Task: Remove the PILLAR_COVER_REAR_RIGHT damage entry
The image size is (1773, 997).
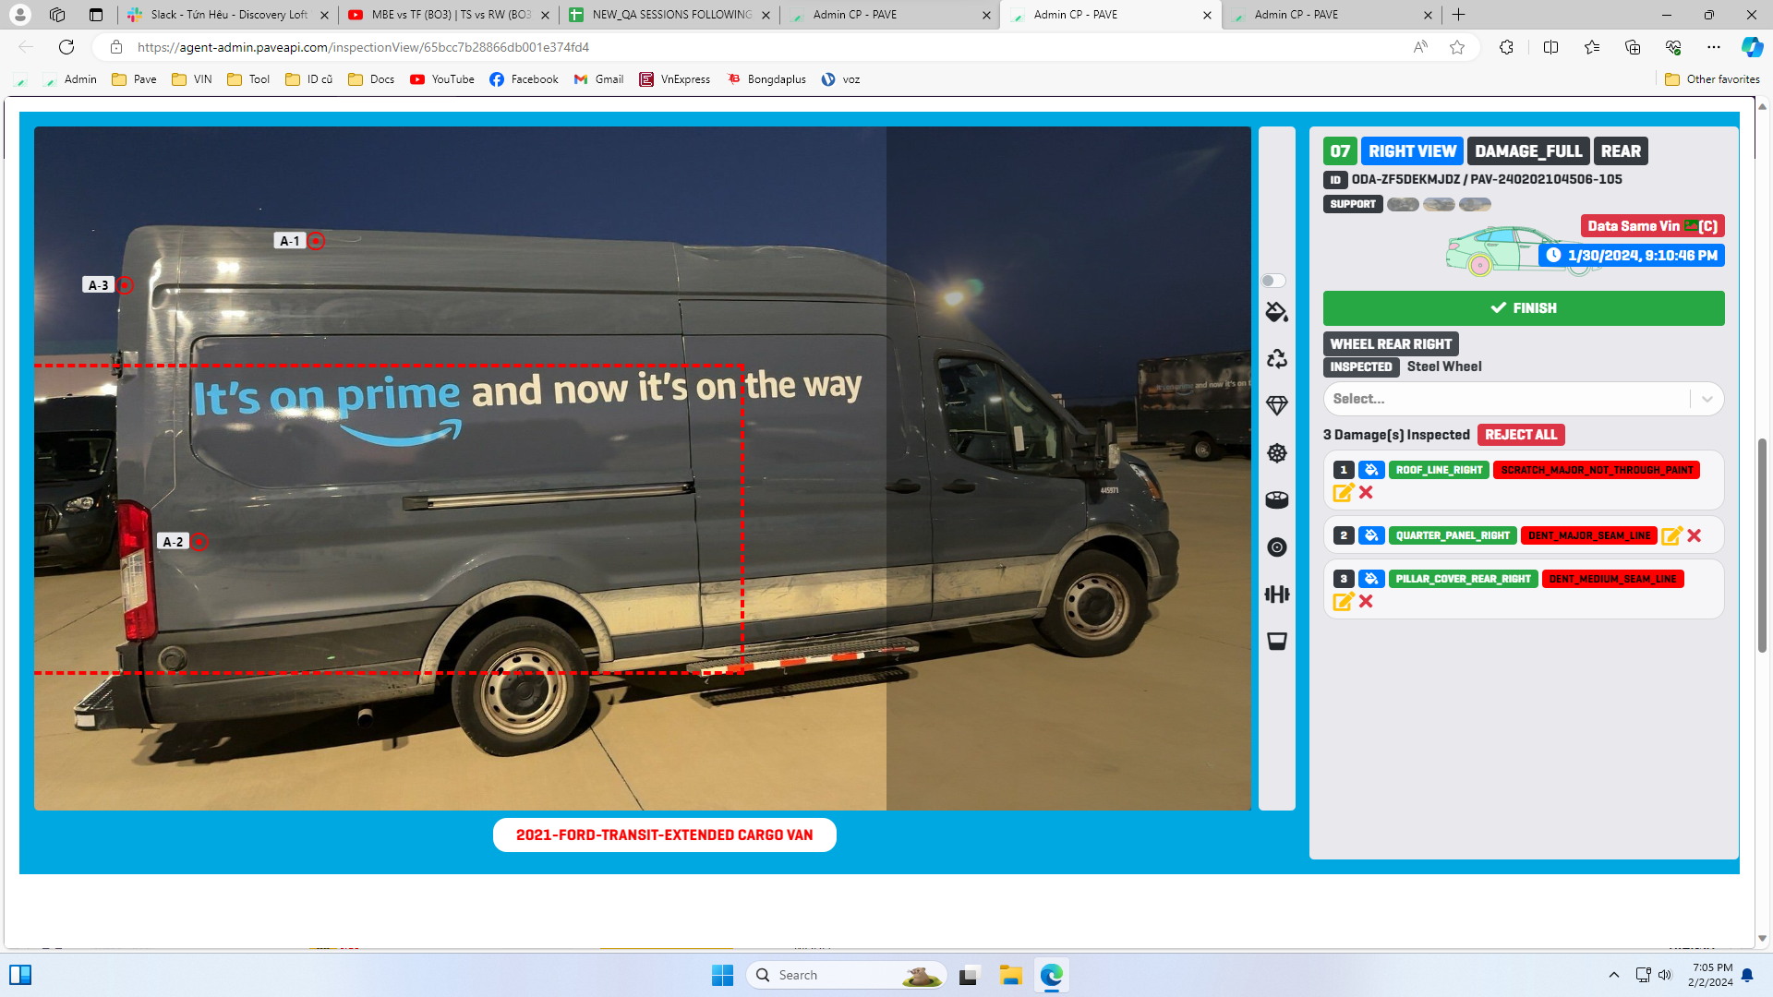Action: click(1366, 602)
